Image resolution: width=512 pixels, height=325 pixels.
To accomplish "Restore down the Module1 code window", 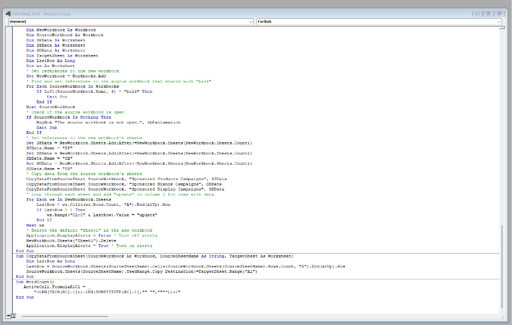I will click(x=489, y=13).
